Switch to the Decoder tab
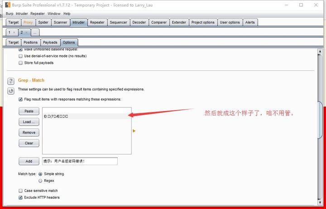This screenshot has width=326, height=209. coord(139,23)
